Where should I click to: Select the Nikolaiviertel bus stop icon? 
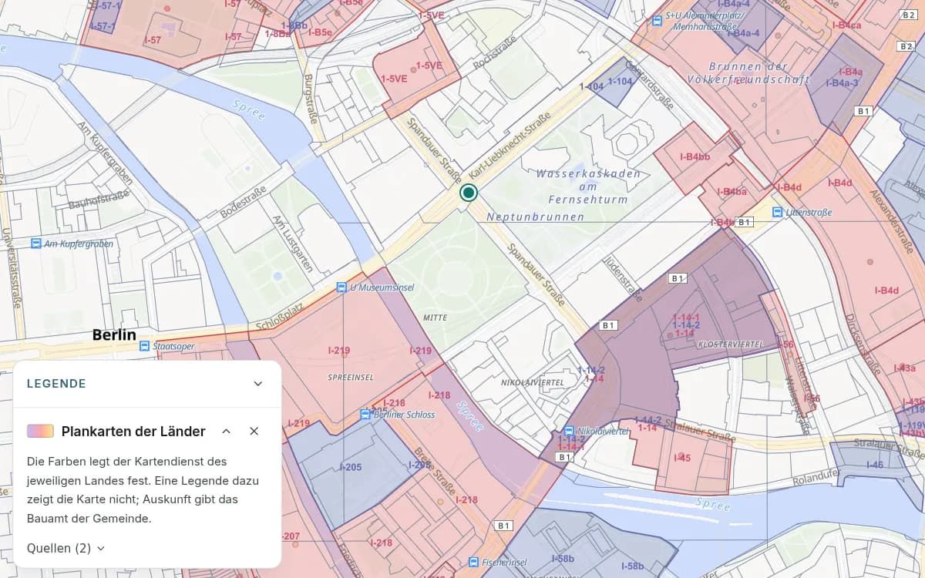[569, 431]
